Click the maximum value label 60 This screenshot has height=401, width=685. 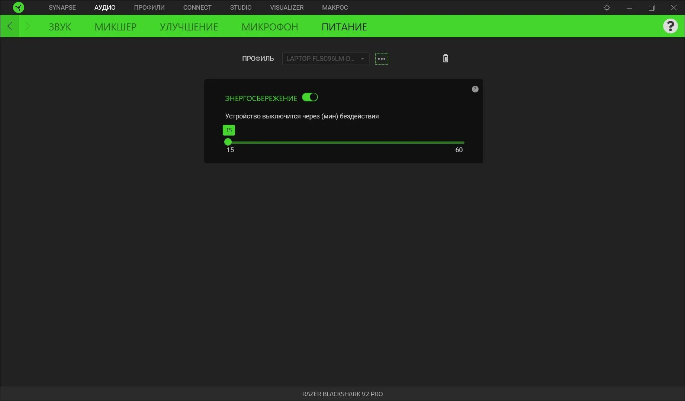459,150
